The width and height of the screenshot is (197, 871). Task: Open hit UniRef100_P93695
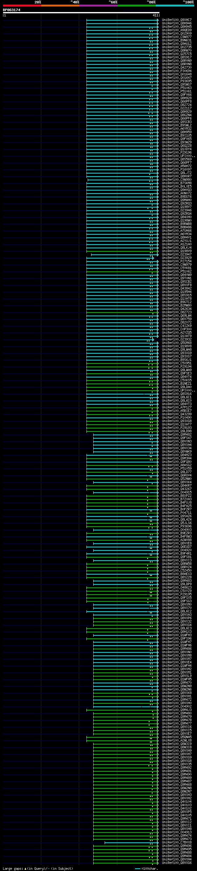click(x=177, y=81)
